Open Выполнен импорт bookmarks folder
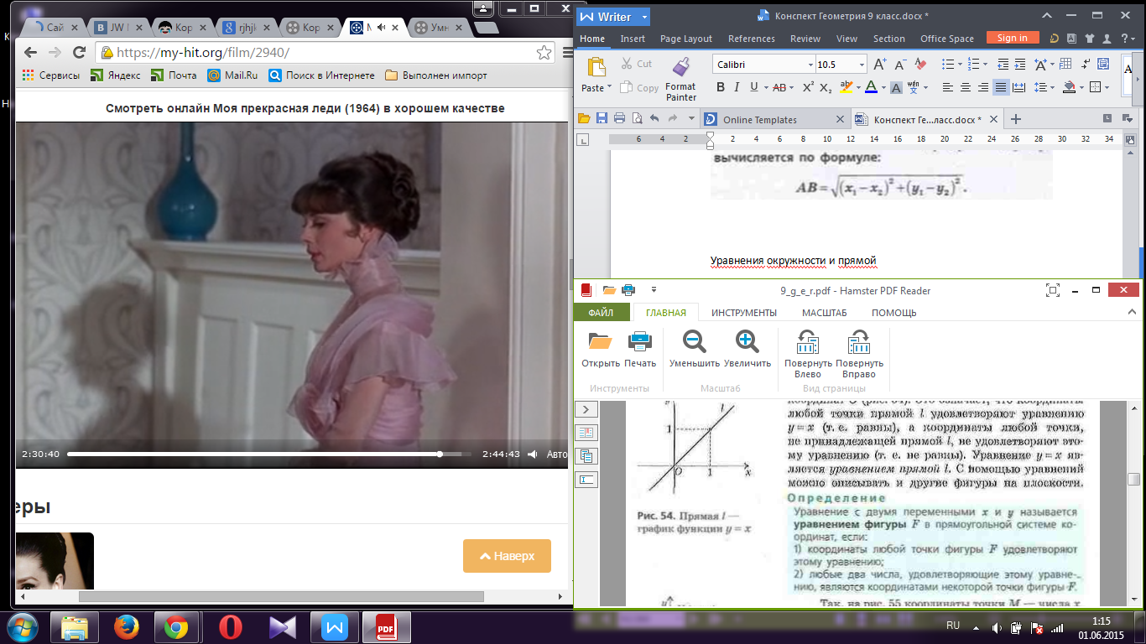 pyautogui.click(x=436, y=75)
